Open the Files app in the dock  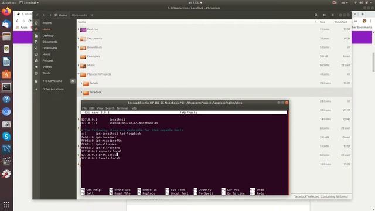click(x=6, y=36)
